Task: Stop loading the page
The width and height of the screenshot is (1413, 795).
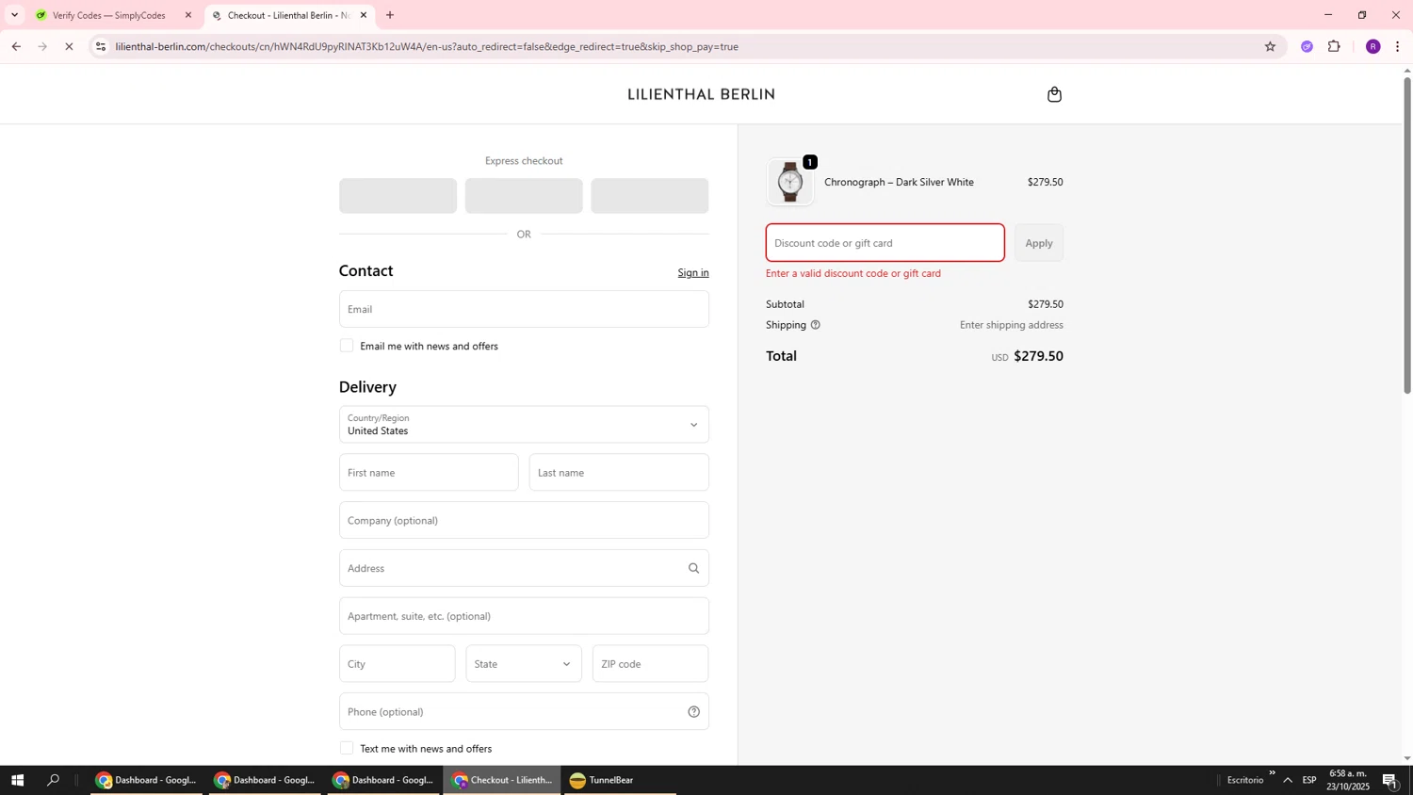Action: click(x=69, y=46)
